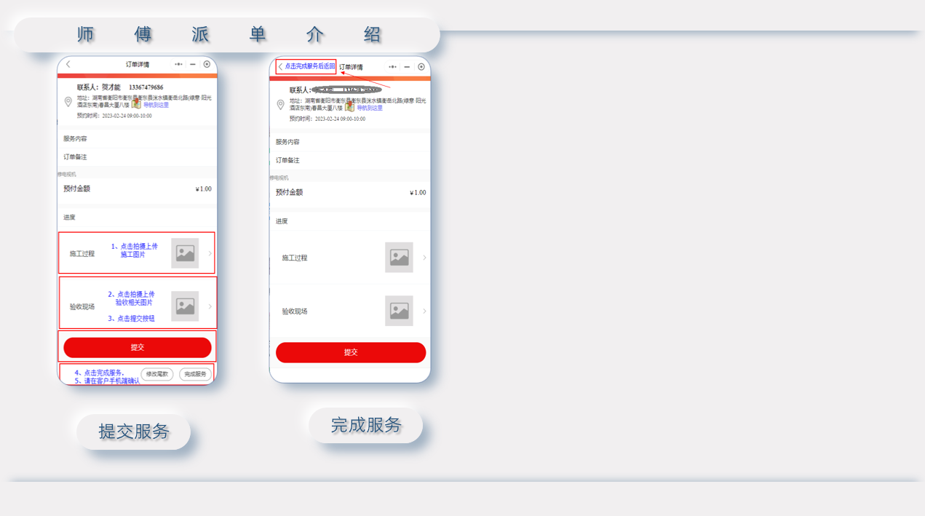Select 订单备注 row in 完成服务 phone screen
Viewport: 925px width, 516px height.
coord(350,160)
